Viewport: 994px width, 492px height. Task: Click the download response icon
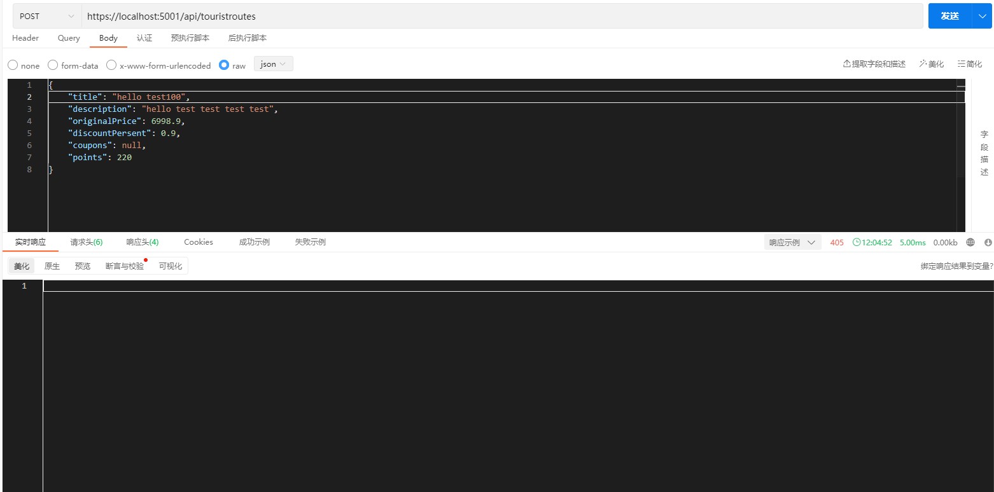point(988,242)
